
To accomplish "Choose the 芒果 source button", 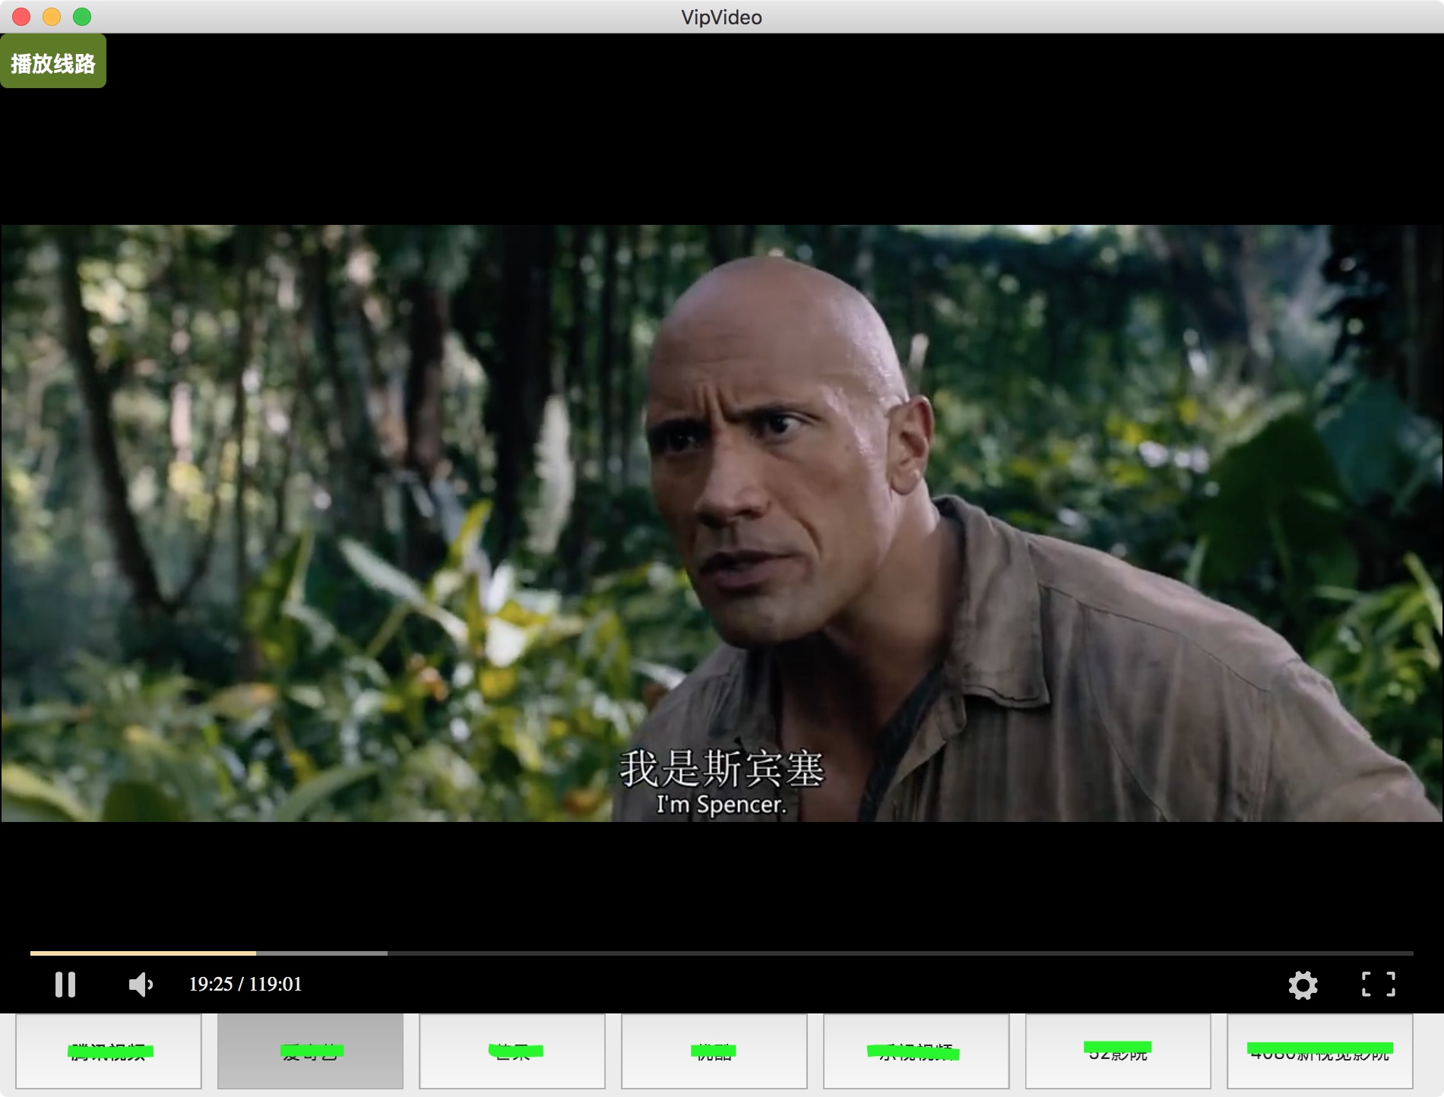I will tap(512, 1051).
